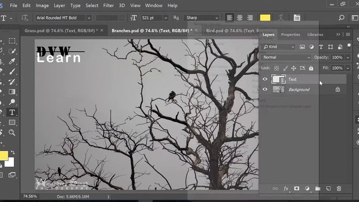The image size is (359, 202).
Task: Click the background white color swatch
Action: tap(10, 163)
